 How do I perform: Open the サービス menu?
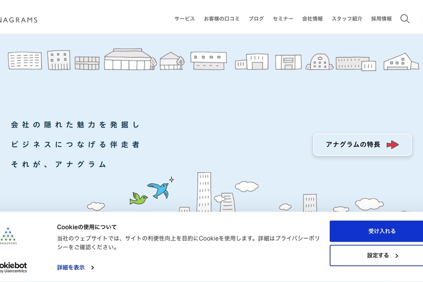pyautogui.click(x=184, y=19)
